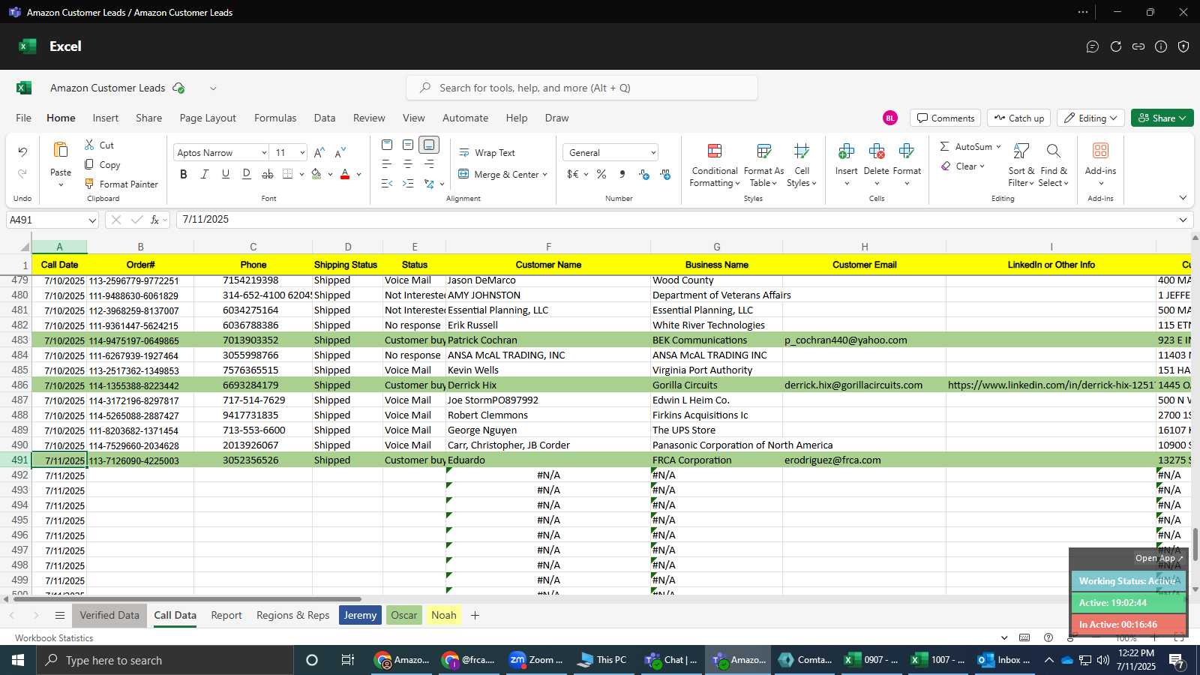Click the insert function fx icon

pos(155,220)
